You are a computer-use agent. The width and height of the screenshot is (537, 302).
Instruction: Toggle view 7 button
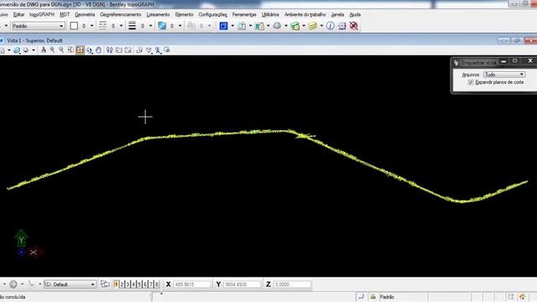click(x=151, y=284)
